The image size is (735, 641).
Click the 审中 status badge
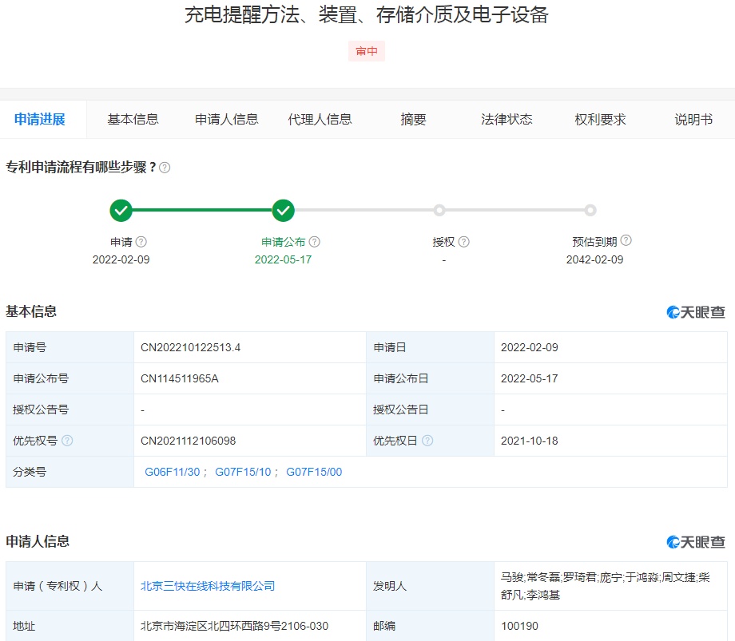[x=367, y=51]
